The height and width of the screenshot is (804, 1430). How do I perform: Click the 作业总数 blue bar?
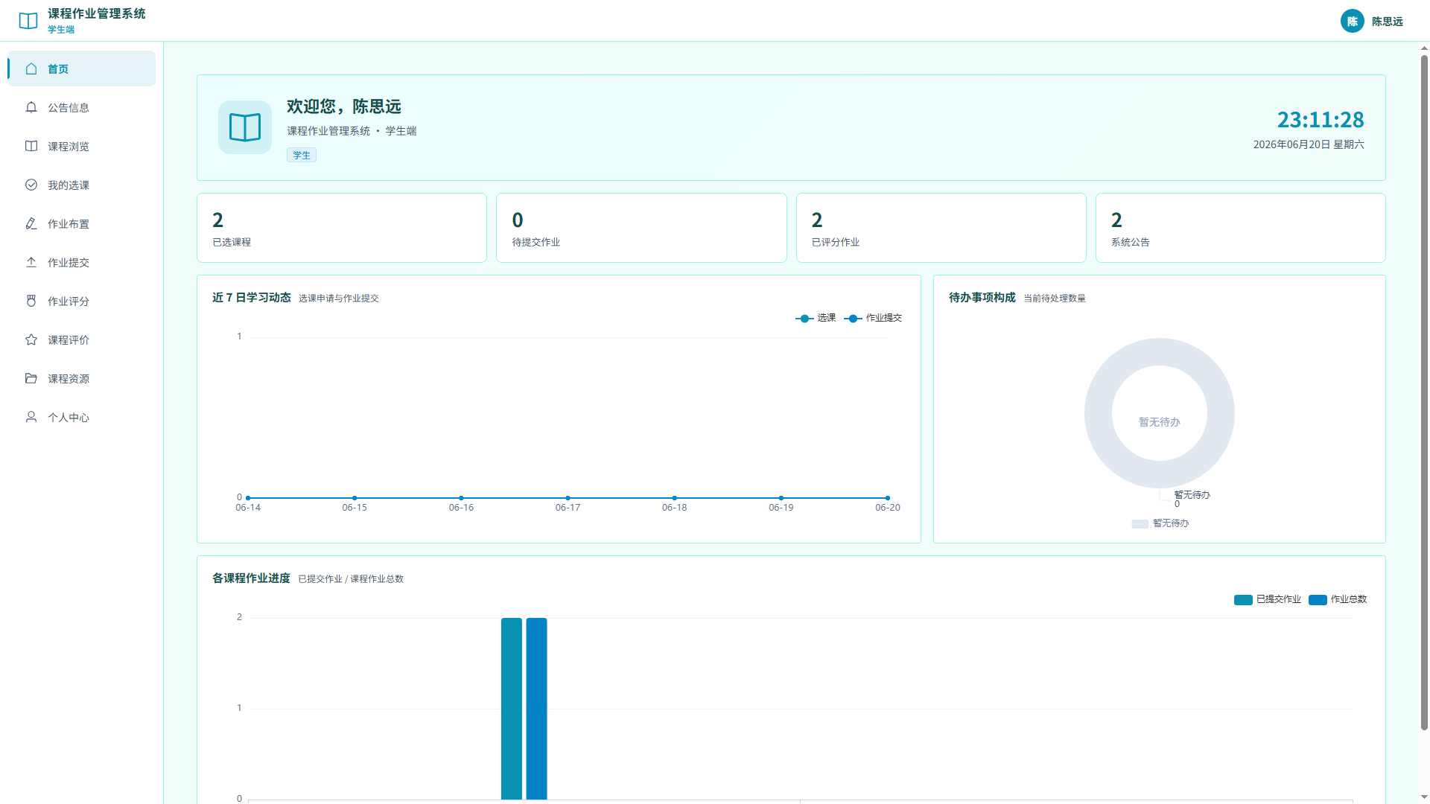click(x=537, y=709)
